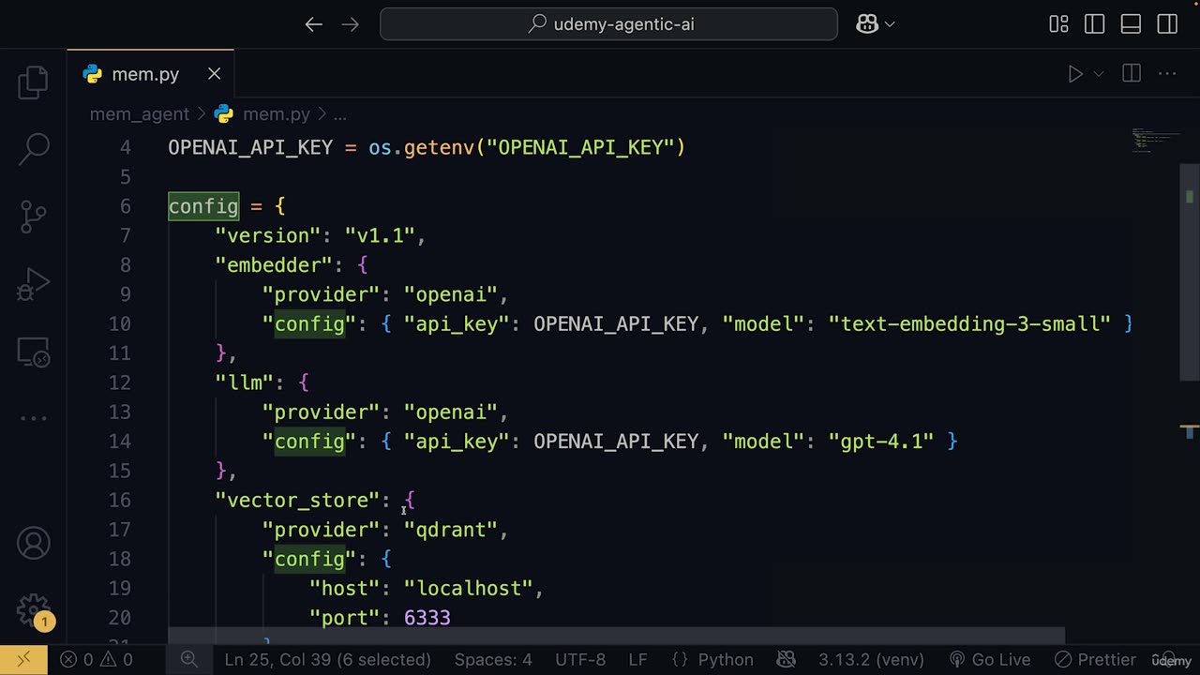This screenshot has height=675, width=1200.
Task: Start the Go Live server
Action: 992,659
